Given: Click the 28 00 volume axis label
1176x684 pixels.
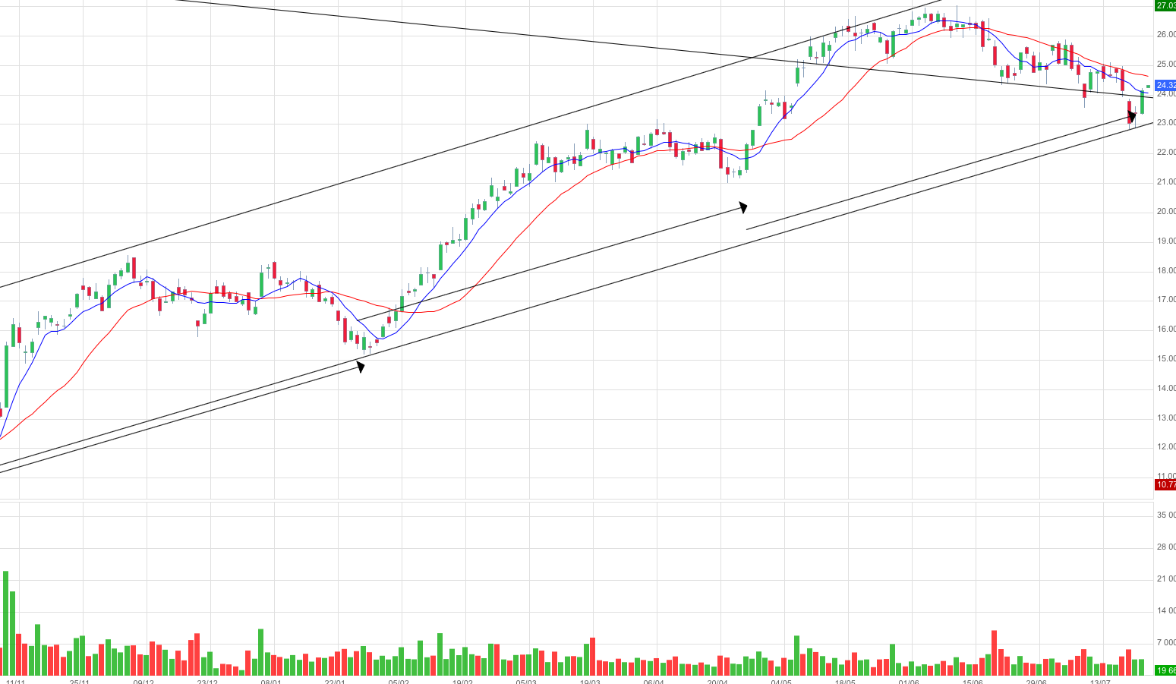Looking at the screenshot, I should pos(1166,547).
